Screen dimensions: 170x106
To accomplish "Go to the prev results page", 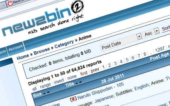I will click(95, 70).
